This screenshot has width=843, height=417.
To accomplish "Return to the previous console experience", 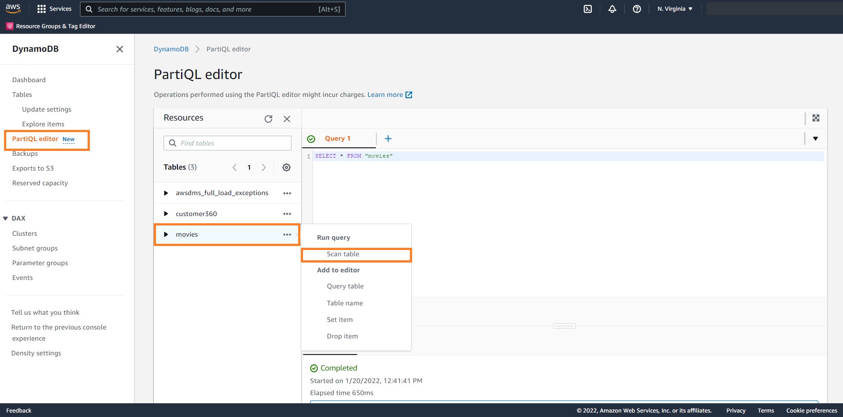I will click(59, 333).
